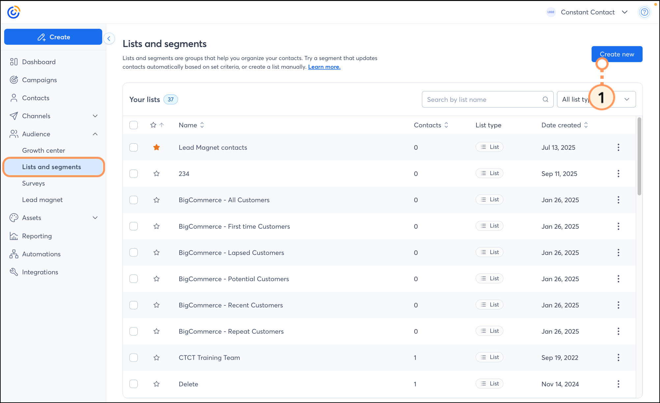660x403 pixels.
Task: Check the select-all lists checkbox
Action: (x=133, y=125)
